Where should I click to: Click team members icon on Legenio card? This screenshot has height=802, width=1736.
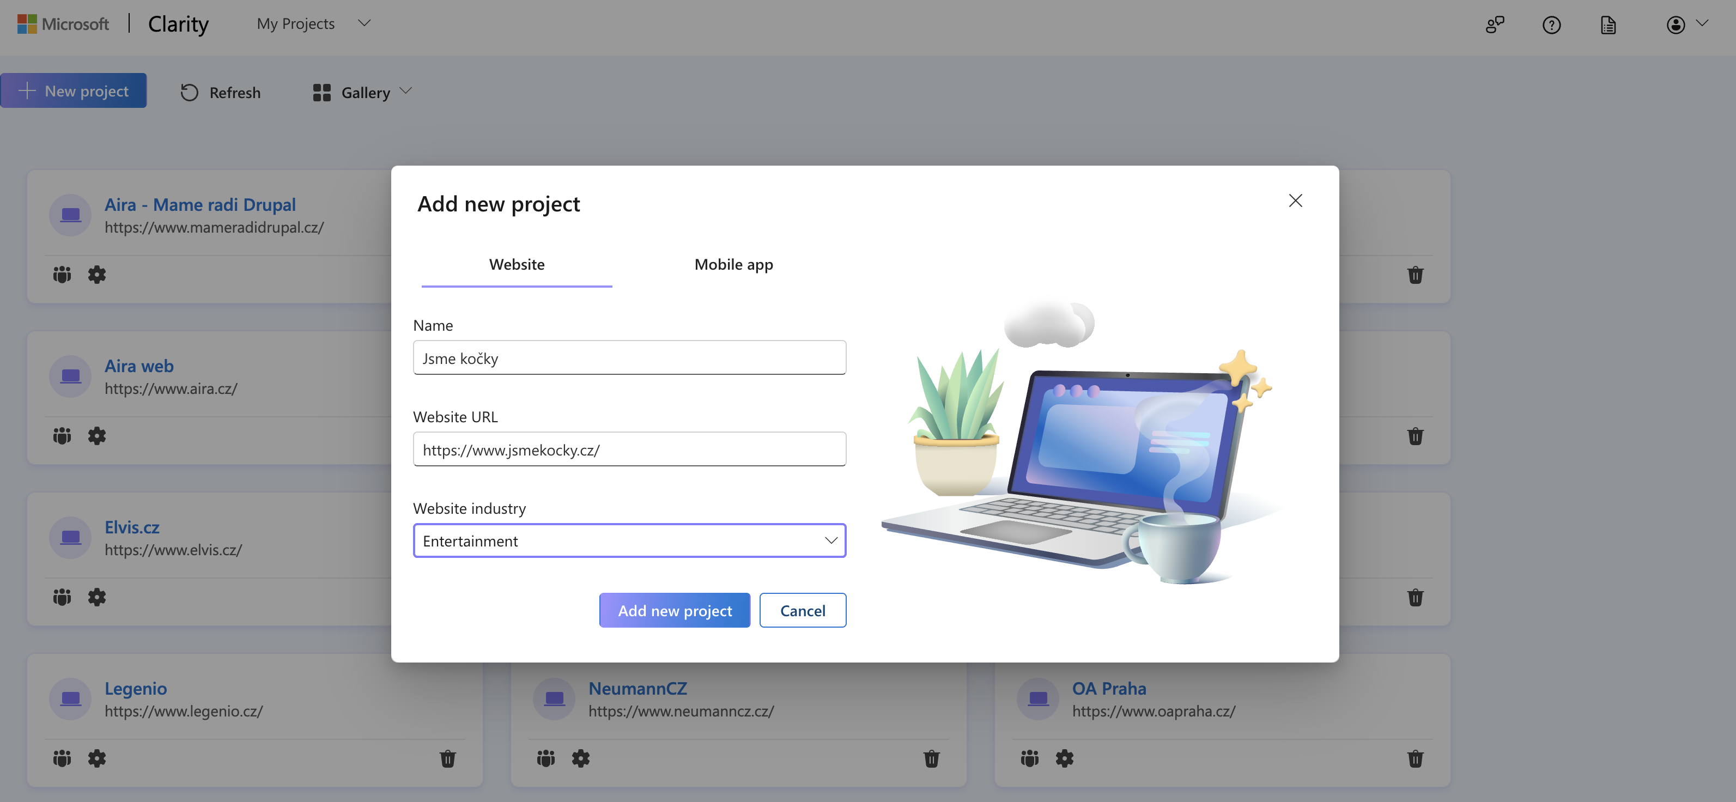coord(62,758)
